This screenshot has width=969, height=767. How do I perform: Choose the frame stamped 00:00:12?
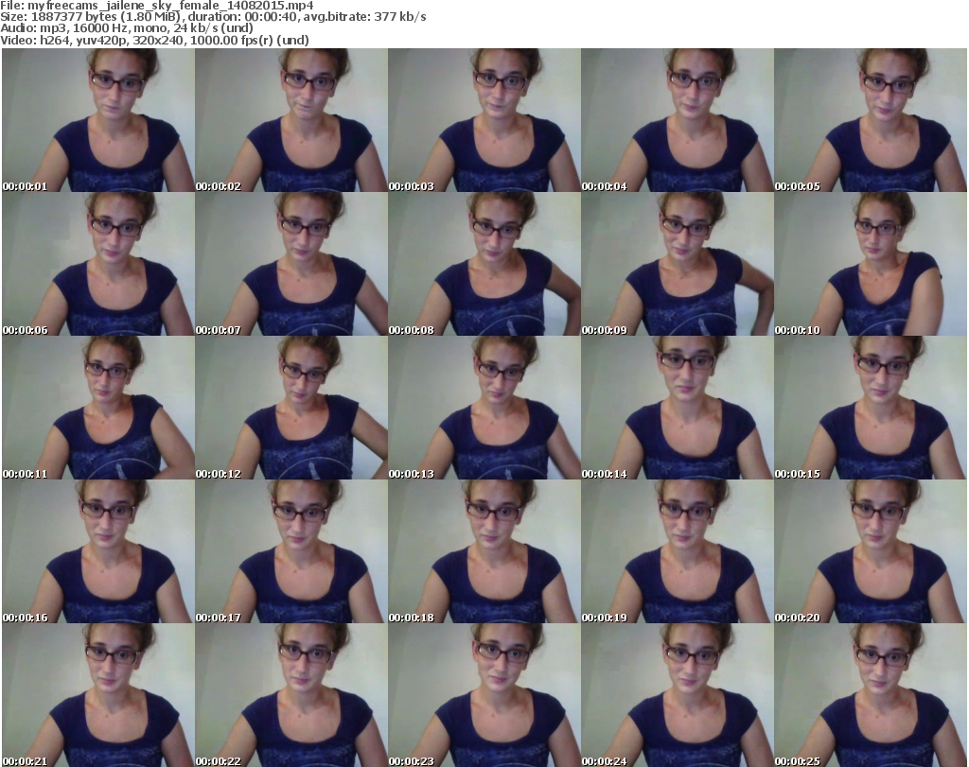tap(291, 408)
